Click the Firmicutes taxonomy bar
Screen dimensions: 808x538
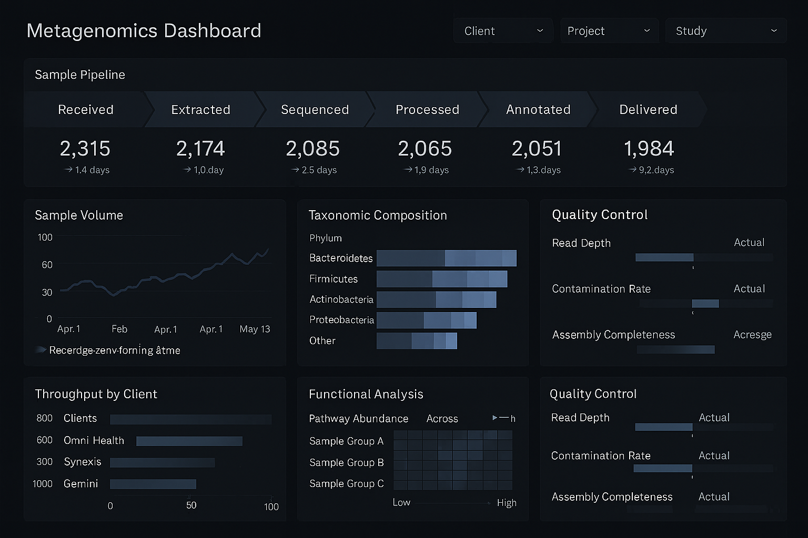[442, 278]
